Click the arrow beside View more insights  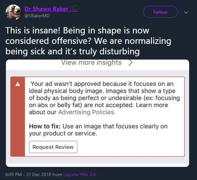point(131,63)
